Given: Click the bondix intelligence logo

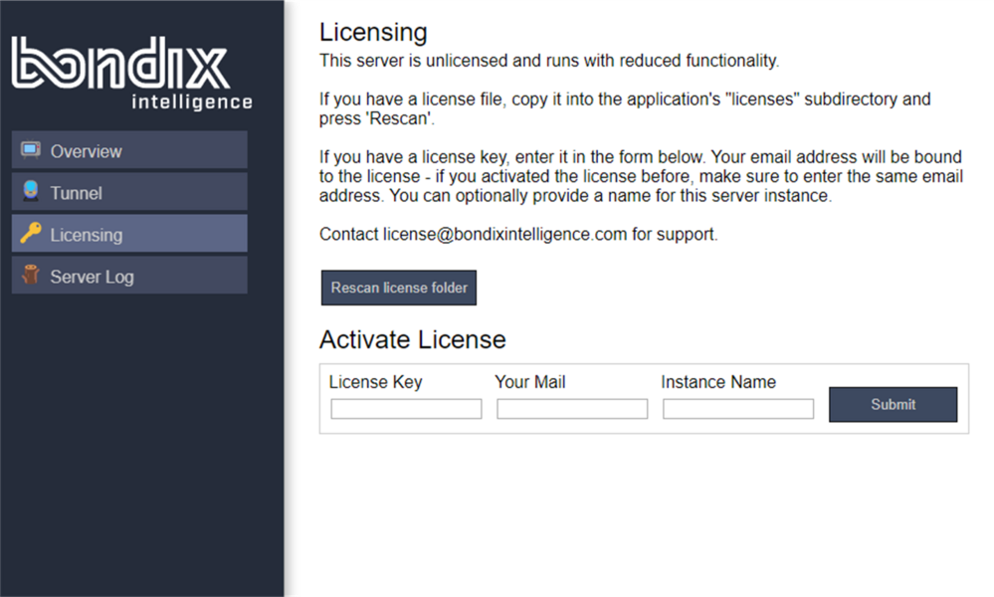Looking at the screenshot, I should coord(129,70).
